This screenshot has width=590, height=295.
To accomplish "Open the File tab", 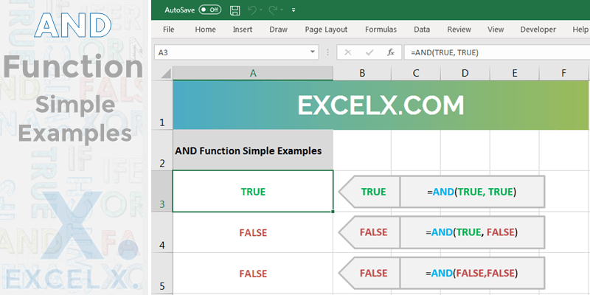I will tap(169, 29).
